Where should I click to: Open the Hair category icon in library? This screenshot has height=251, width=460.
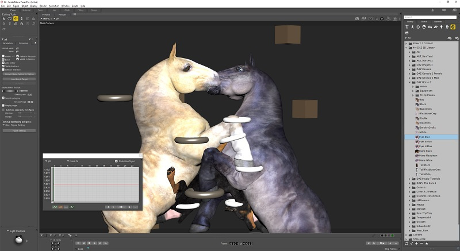[x=424, y=27]
